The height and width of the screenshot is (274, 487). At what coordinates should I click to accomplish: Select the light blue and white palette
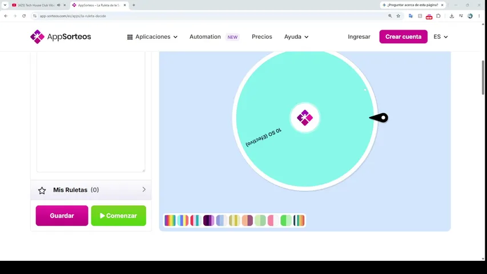click(x=222, y=220)
